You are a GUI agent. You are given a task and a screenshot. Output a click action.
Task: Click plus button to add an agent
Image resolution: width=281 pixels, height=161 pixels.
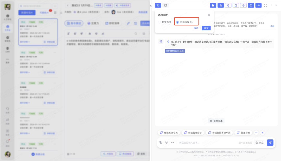pyautogui.click(x=263, y=132)
